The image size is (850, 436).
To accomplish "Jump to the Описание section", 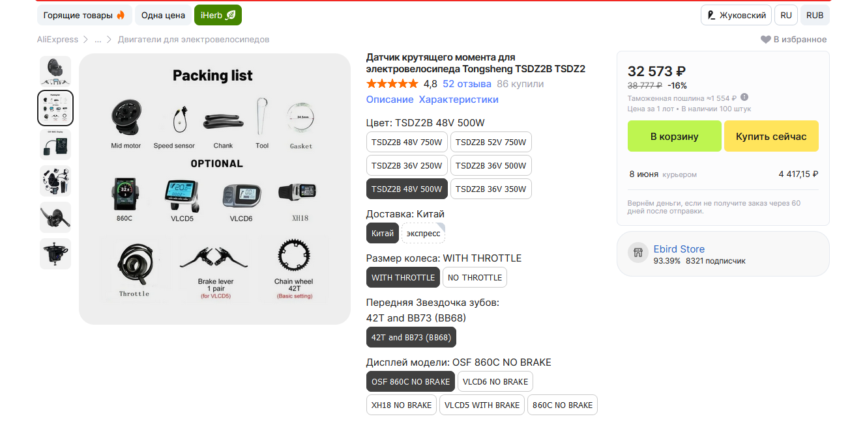I will point(390,100).
